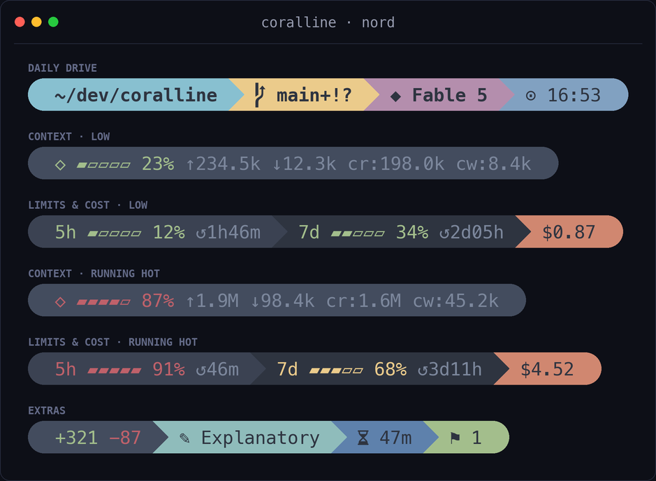Click the 5h gauge beside 12%
Screen dimensions: 656x481
coord(114,234)
